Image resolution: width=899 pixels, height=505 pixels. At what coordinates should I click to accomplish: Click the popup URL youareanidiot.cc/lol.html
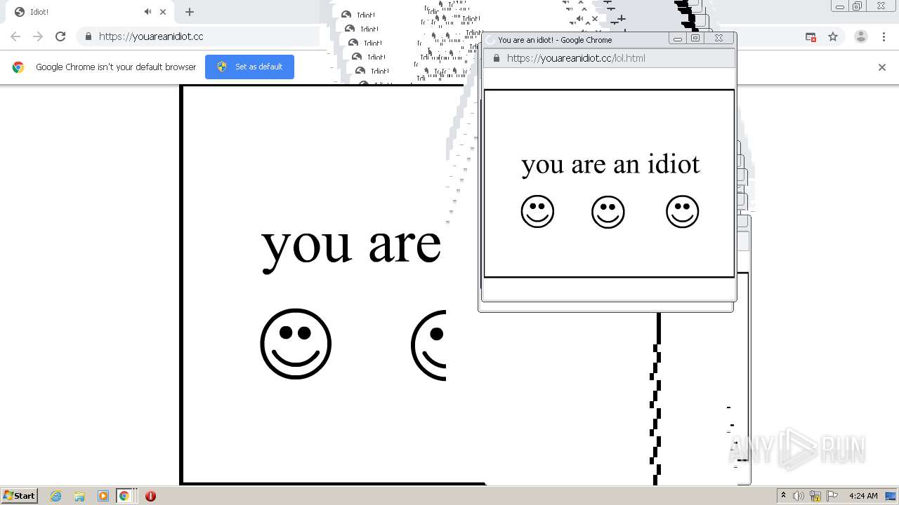[x=576, y=58]
